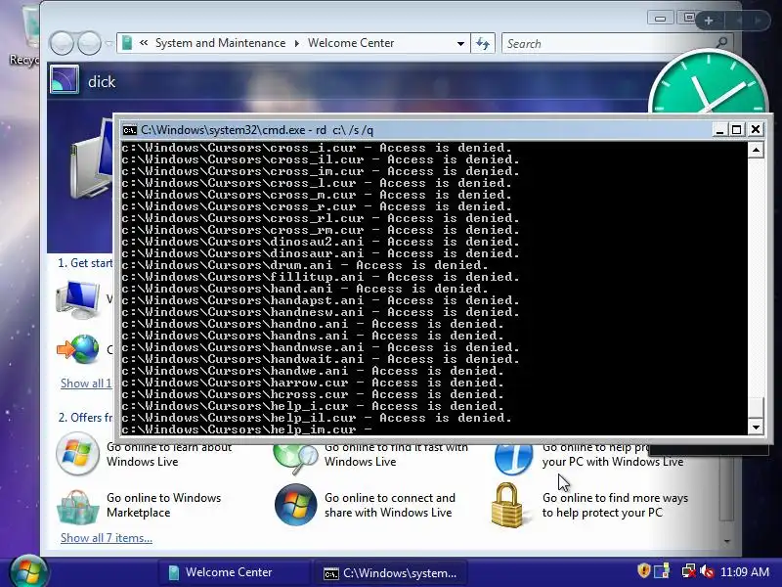The image size is (782, 587).
Task: Click the line for drum.ani
Action: pos(305,265)
